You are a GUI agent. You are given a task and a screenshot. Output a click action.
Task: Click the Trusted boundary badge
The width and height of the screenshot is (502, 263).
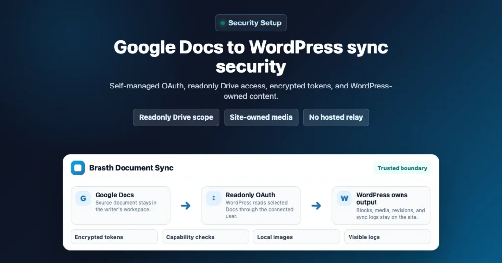(x=402, y=168)
